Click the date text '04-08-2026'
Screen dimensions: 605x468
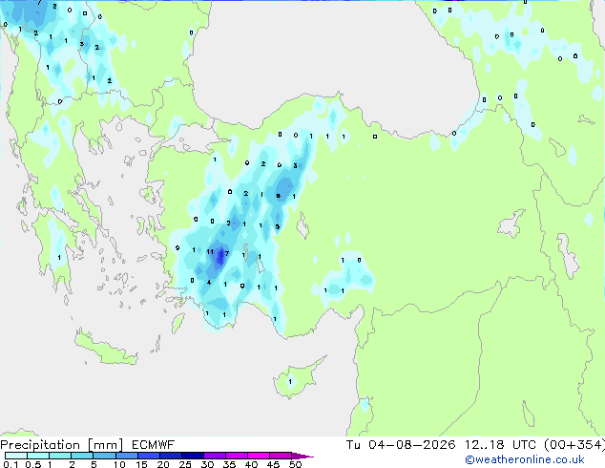pos(411,445)
